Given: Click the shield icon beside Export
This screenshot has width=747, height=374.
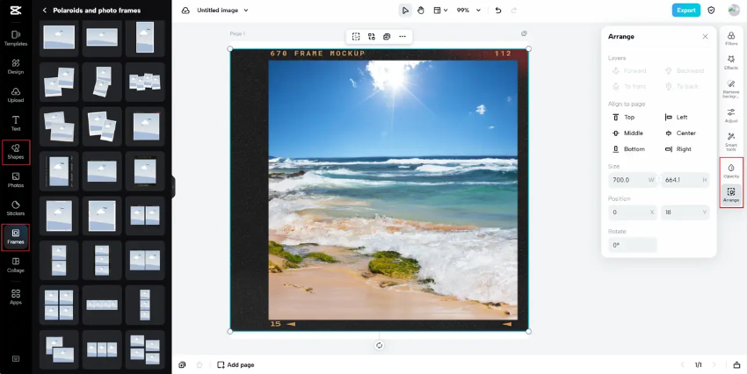Looking at the screenshot, I should pyautogui.click(x=711, y=10).
